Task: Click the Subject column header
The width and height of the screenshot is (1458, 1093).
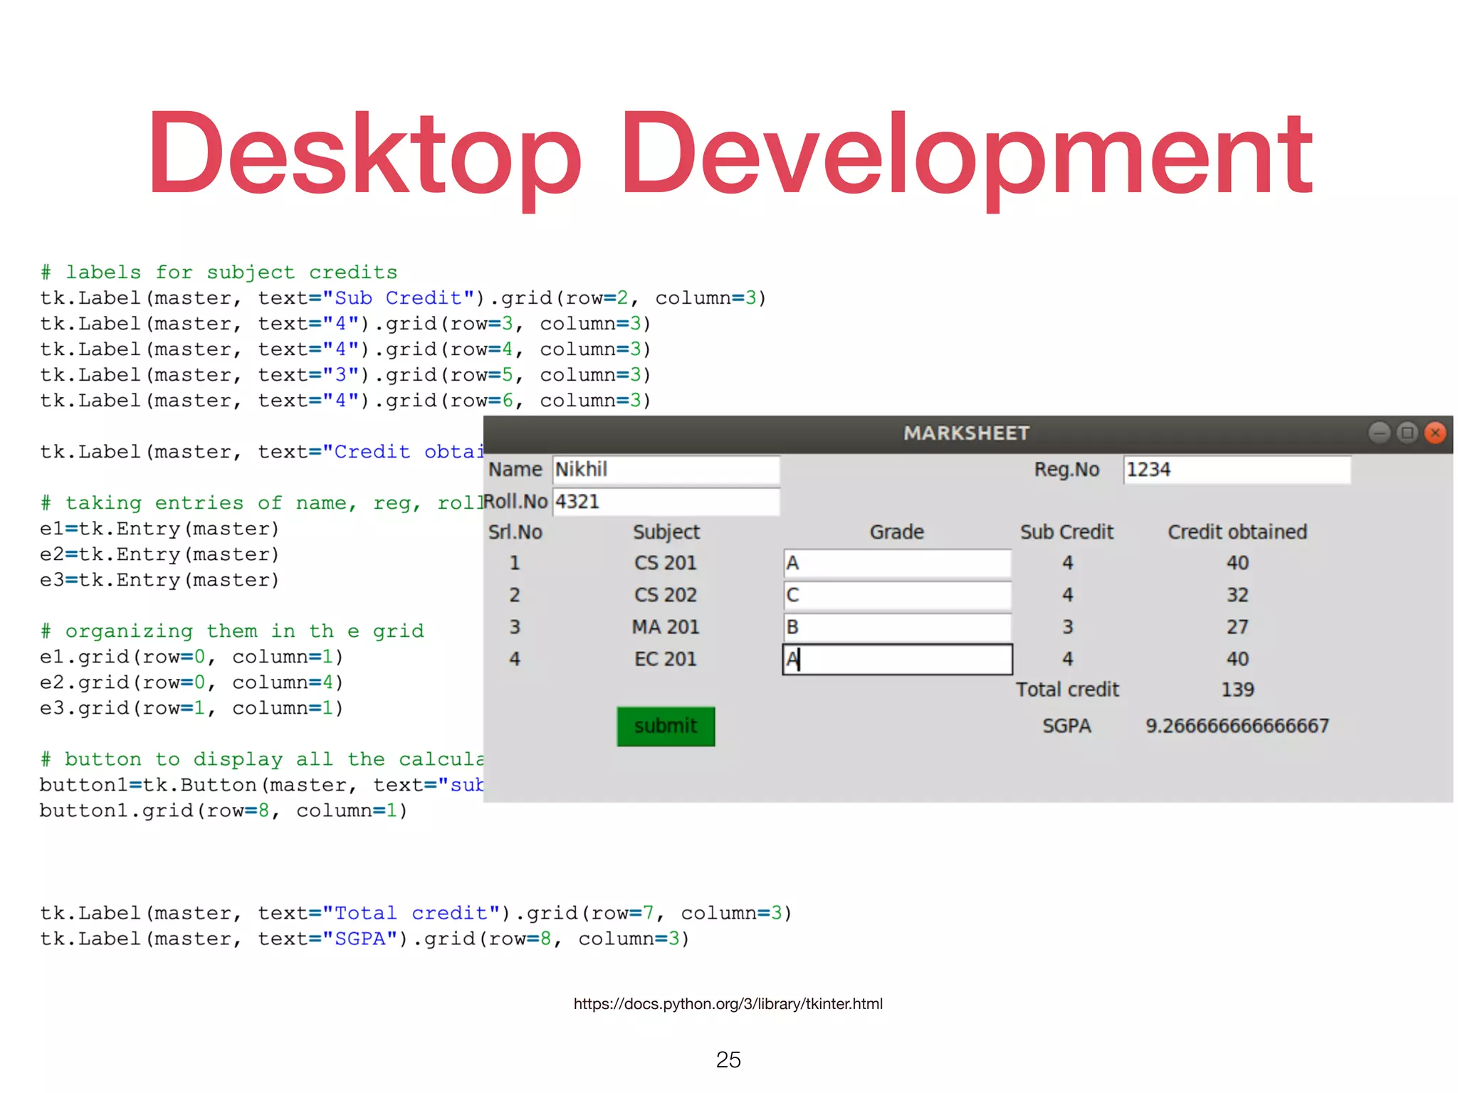Action: pyautogui.click(x=666, y=532)
